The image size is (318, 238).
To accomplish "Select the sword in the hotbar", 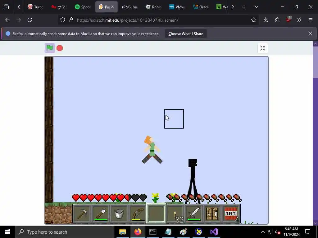I will point(194,214).
